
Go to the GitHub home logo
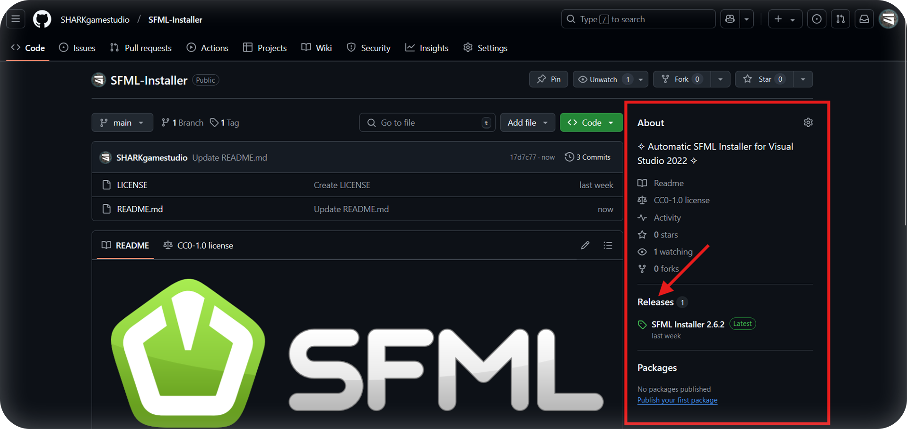point(42,19)
